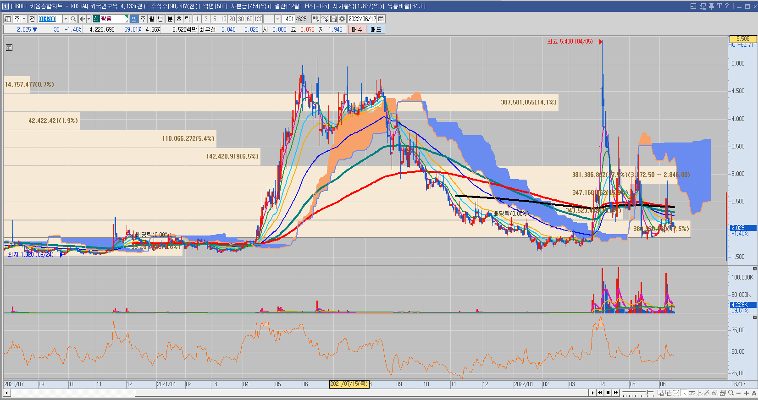Click the 매수 buy button
The height and width of the screenshot is (400, 758).
[x=357, y=29]
